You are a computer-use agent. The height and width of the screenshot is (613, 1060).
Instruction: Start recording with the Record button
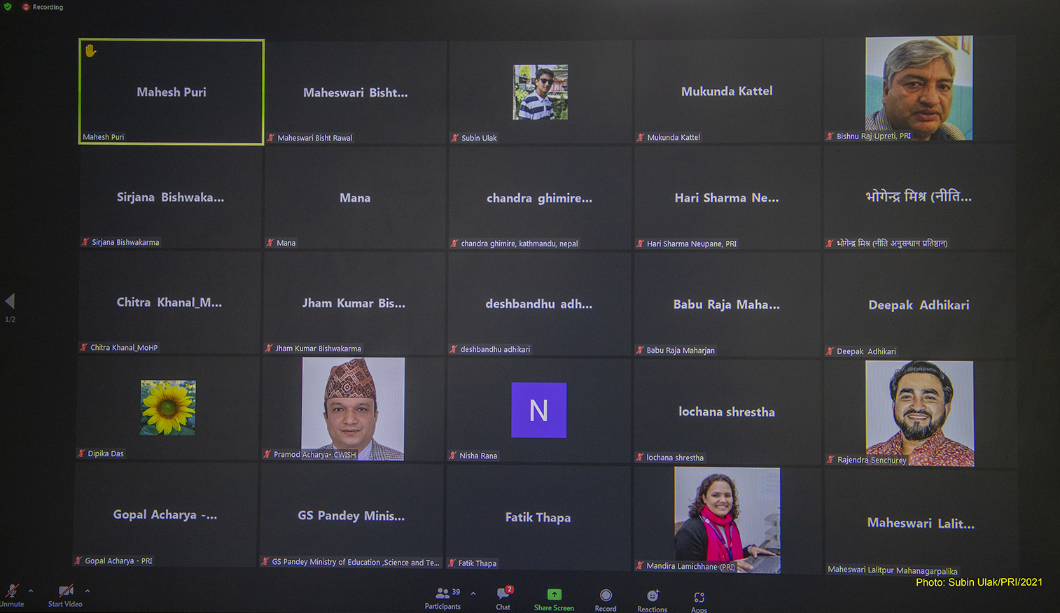(x=606, y=597)
